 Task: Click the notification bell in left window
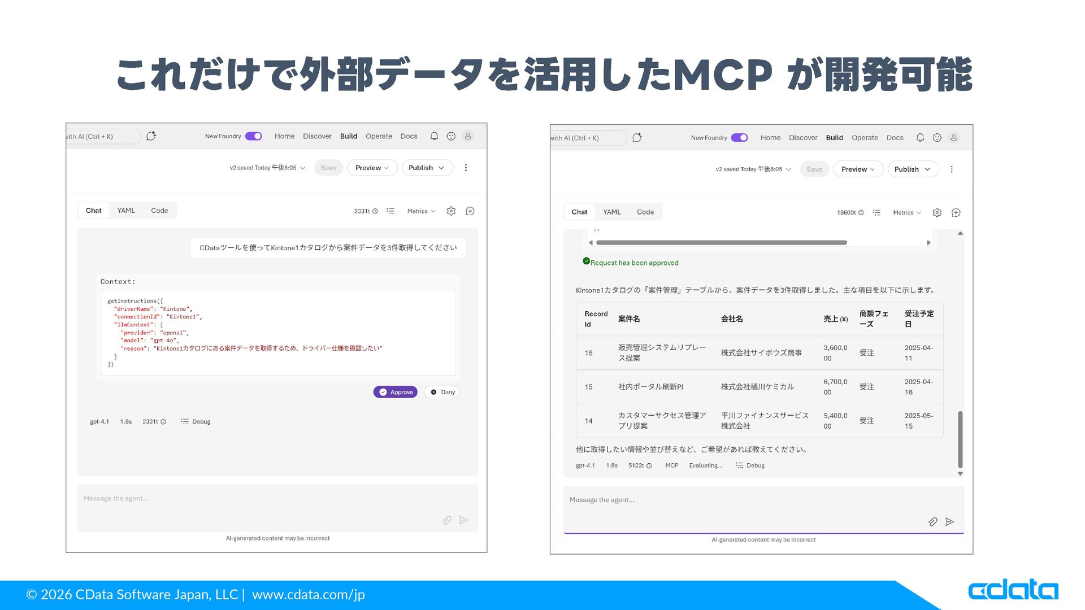[434, 136]
